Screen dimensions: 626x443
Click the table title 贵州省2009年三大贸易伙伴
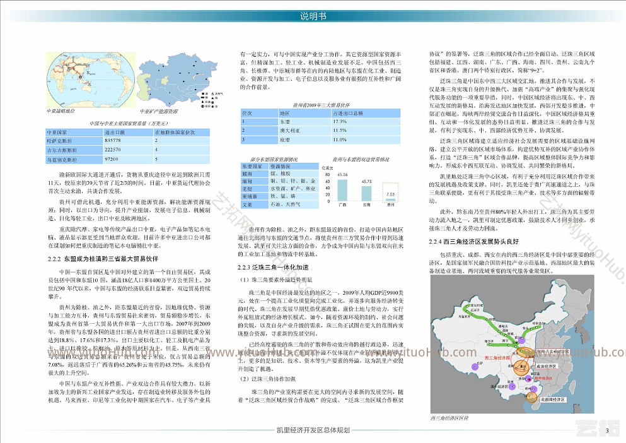321,105
